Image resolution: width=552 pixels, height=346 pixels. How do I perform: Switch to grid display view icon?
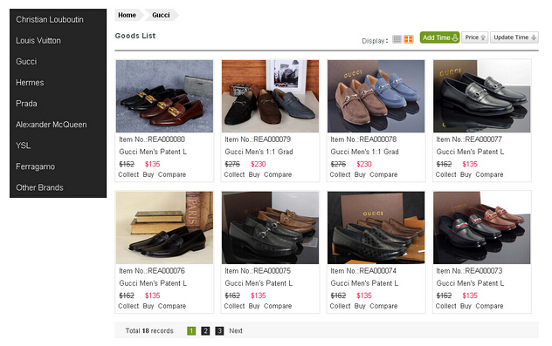(x=409, y=39)
